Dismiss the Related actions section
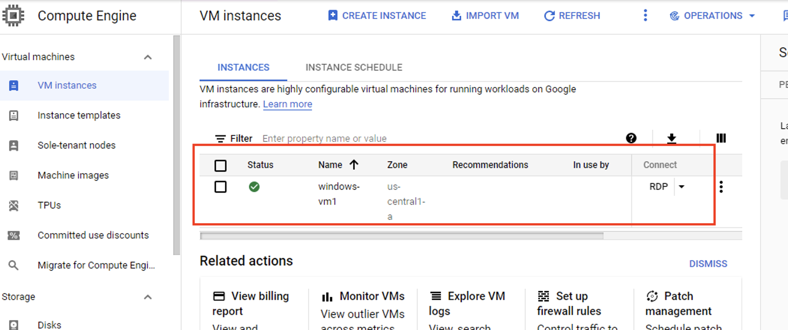 708,264
